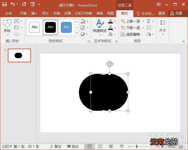This screenshot has height=150, width=188.
Task: Open the 大小 size dropdown
Action: [x=162, y=27]
